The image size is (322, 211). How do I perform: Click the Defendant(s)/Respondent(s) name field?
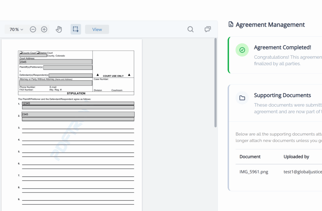click(x=70, y=75)
